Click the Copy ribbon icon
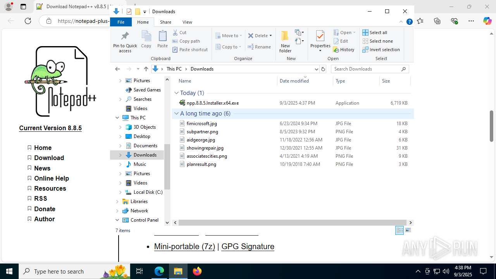Viewport: 496px width, 279px height. pos(146,36)
